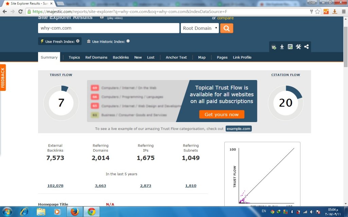The height and width of the screenshot is (217, 348).
Task: Open the orange analytics extension icon
Action: (x=326, y=12)
